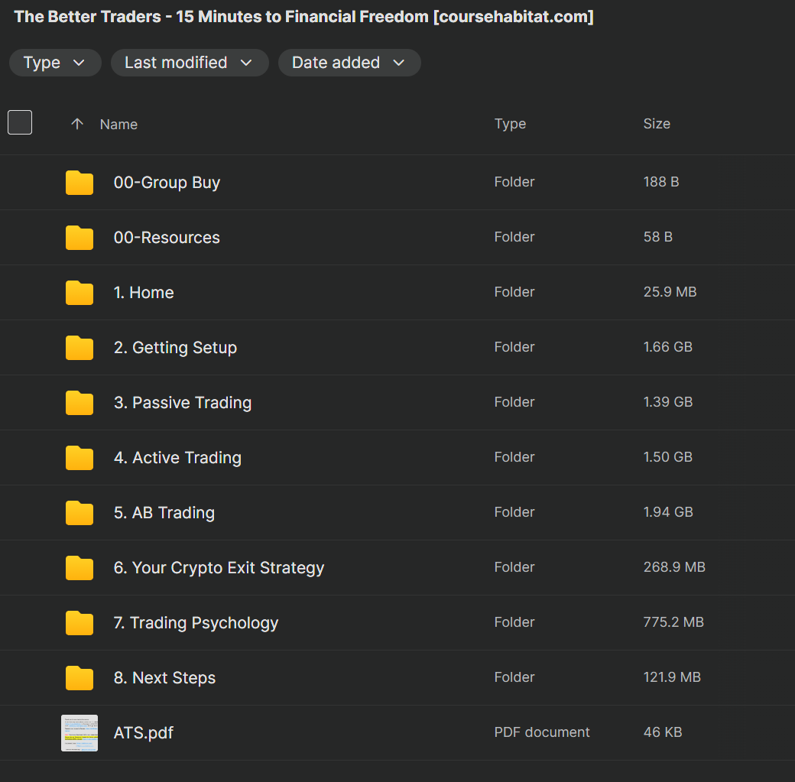Screen dimensions: 795x782
Task: Select the ATS.pdf file name
Action: pyautogui.click(x=144, y=733)
